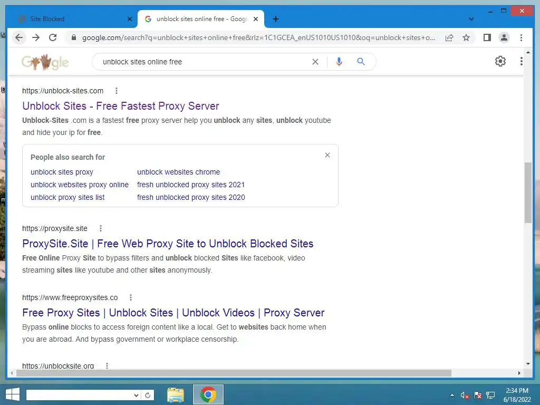The image size is (540, 405).
Task: Open a new browser tab
Action: [x=275, y=19]
